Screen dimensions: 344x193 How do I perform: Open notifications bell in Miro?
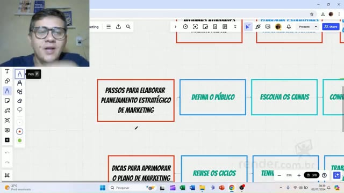point(289,27)
